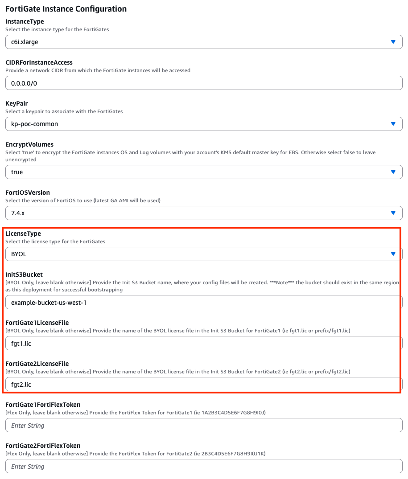Open the KeyPair dropdown showing kp-poc-common
The height and width of the screenshot is (479, 408).
pyautogui.click(x=204, y=124)
